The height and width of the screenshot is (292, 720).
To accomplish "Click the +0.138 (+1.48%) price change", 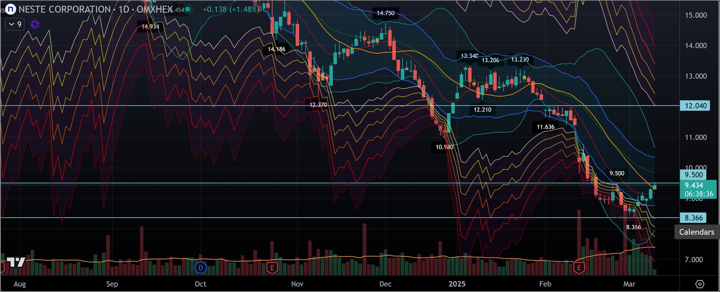I will (230, 9).
